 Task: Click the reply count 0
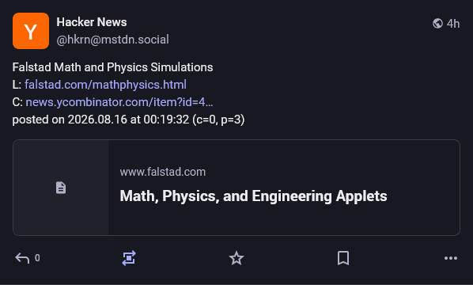[37, 258]
